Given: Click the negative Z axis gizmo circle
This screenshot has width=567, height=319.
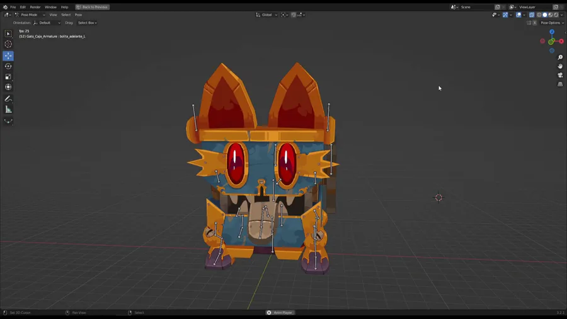Looking at the screenshot, I should [552, 50].
